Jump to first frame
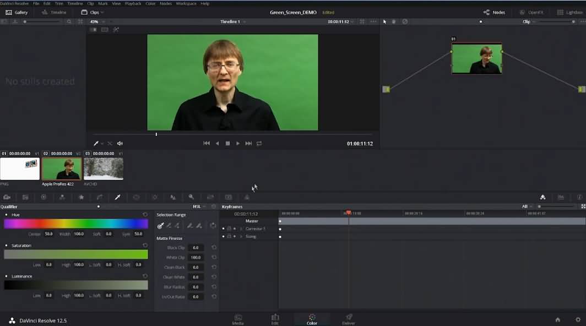The image size is (586, 326). click(207, 143)
